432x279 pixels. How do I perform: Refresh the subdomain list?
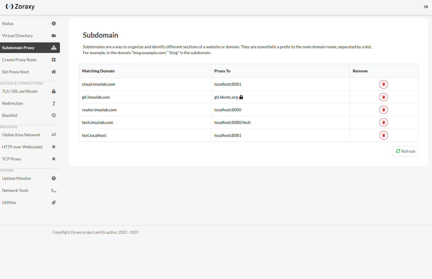pos(405,151)
